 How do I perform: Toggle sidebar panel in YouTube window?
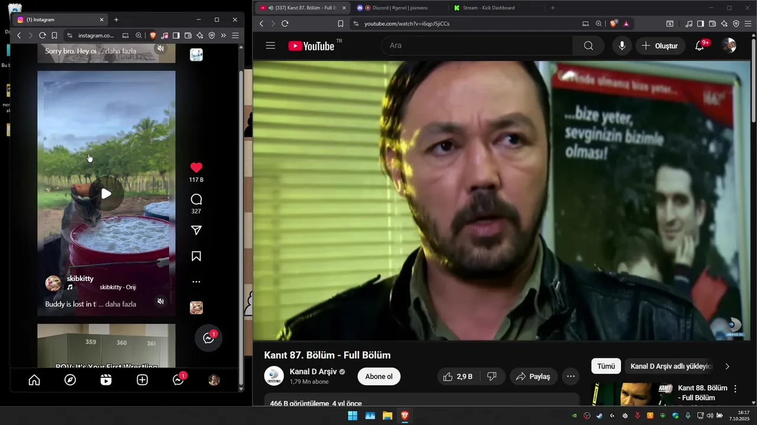point(700,24)
